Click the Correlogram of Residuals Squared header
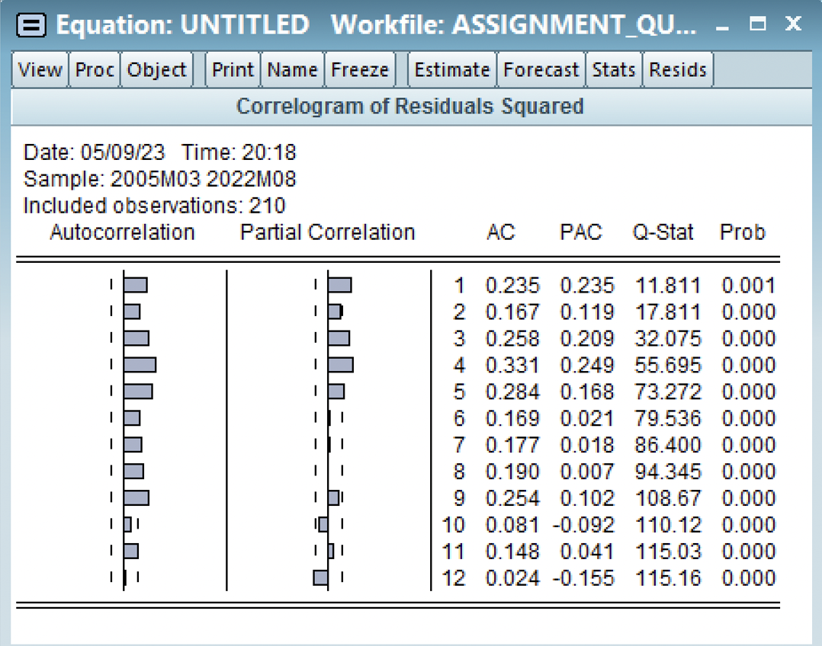 (410, 106)
